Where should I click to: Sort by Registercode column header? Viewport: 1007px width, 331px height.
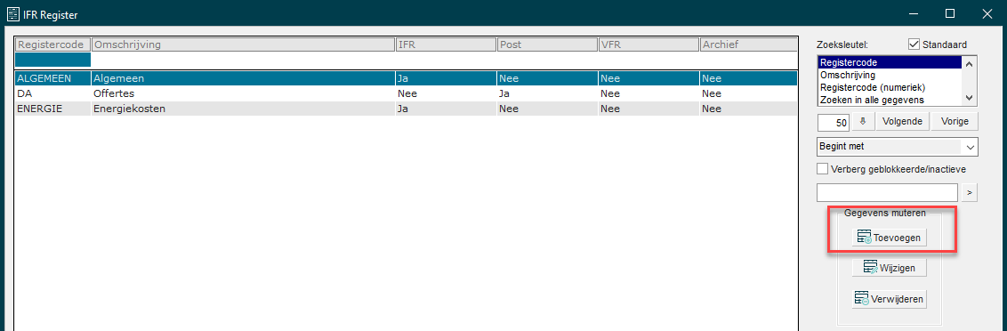tap(53, 44)
